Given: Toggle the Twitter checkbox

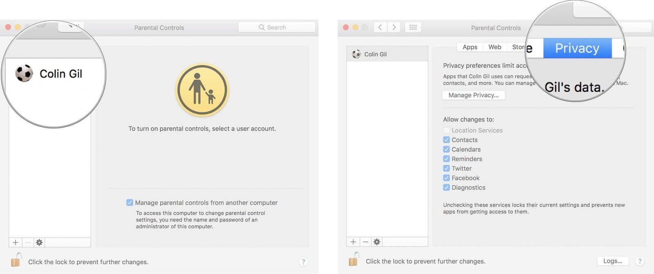Looking at the screenshot, I should point(446,168).
